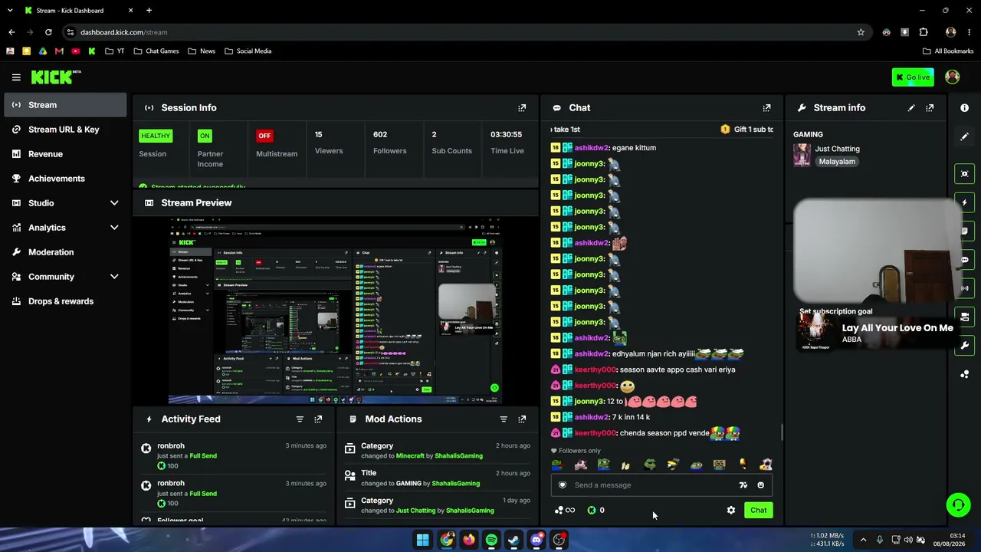Open the green support chat bubble

pyautogui.click(x=958, y=504)
